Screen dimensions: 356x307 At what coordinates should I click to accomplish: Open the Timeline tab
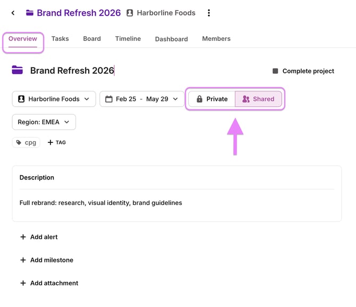pos(128,39)
